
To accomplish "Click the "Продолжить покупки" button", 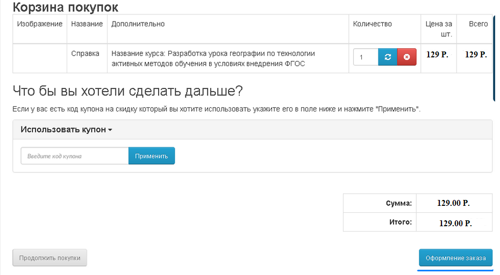I will (x=49, y=258).
